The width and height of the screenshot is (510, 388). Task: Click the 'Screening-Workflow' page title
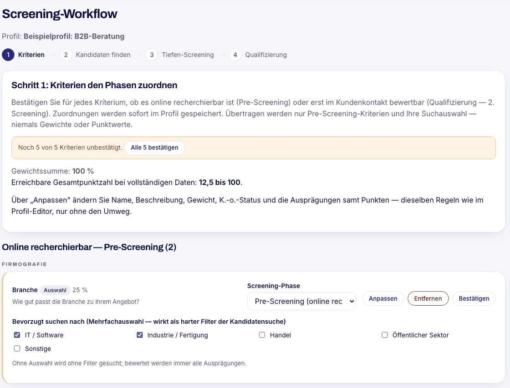pos(60,14)
